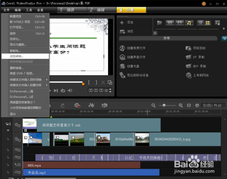Adjust preview timecode stepper arrows
227x179 pixels.
pyautogui.click(x=110, y=91)
